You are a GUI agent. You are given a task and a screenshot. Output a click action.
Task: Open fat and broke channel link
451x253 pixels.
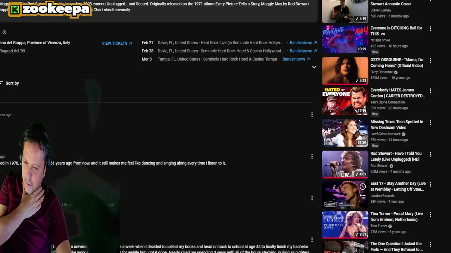pos(380,40)
